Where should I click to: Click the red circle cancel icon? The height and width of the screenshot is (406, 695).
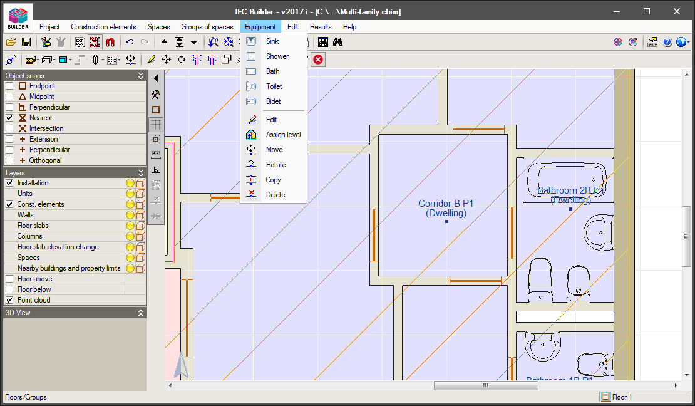[x=318, y=60]
